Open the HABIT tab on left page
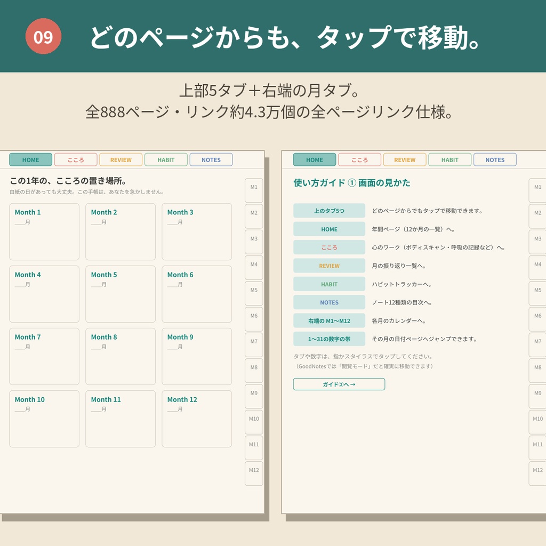The width and height of the screenshot is (546, 546). (166, 160)
